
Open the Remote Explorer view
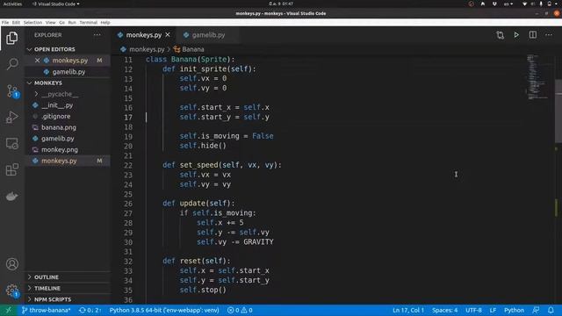coord(11,143)
